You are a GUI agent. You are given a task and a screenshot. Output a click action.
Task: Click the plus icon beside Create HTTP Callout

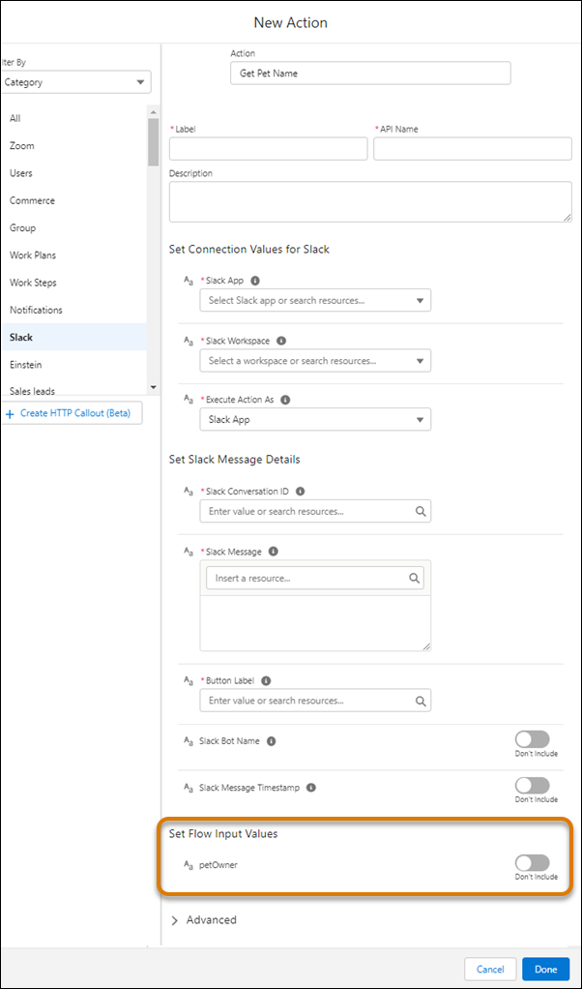(x=10, y=414)
